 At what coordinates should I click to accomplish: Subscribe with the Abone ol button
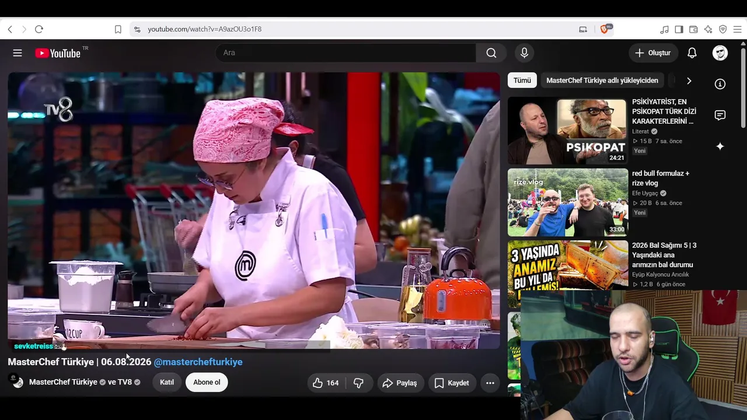pos(207,383)
